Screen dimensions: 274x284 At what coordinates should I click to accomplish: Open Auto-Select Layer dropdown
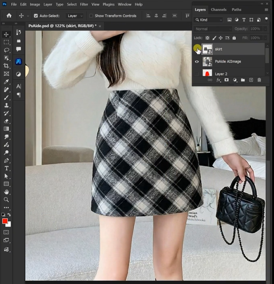(x=74, y=16)
